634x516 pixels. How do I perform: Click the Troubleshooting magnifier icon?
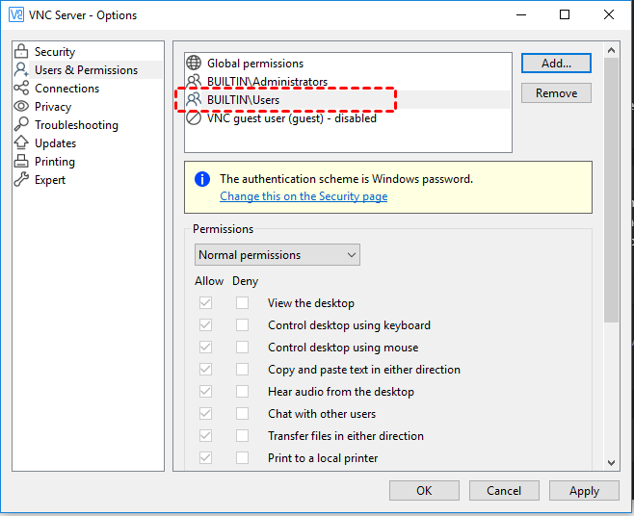21,125
